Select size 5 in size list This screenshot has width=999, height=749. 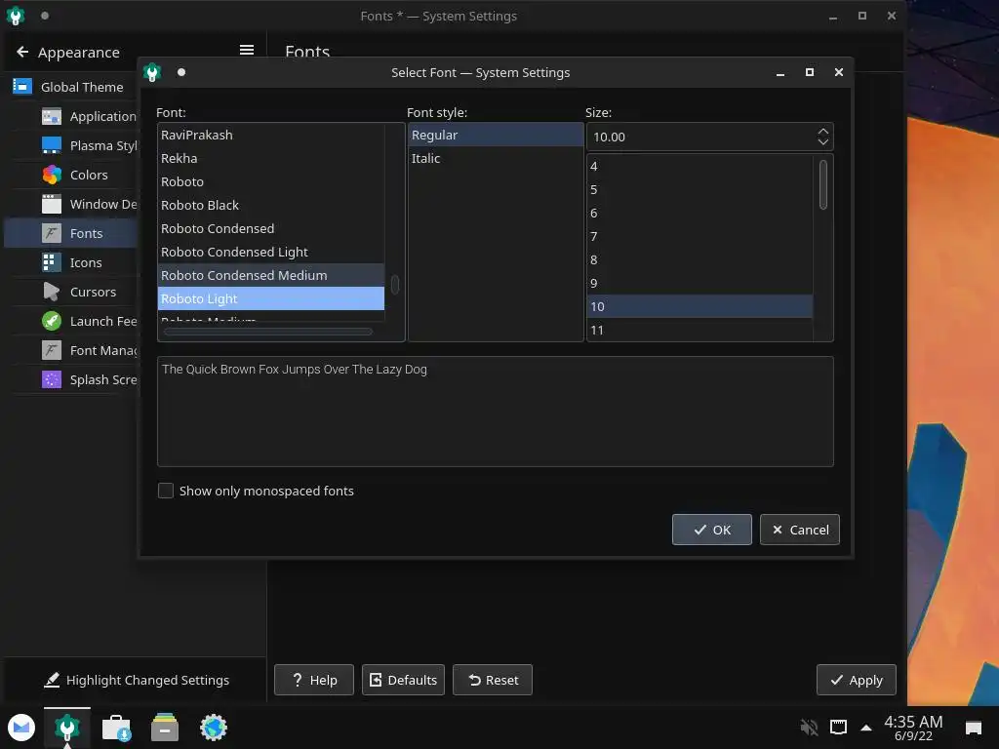[699, 190]
